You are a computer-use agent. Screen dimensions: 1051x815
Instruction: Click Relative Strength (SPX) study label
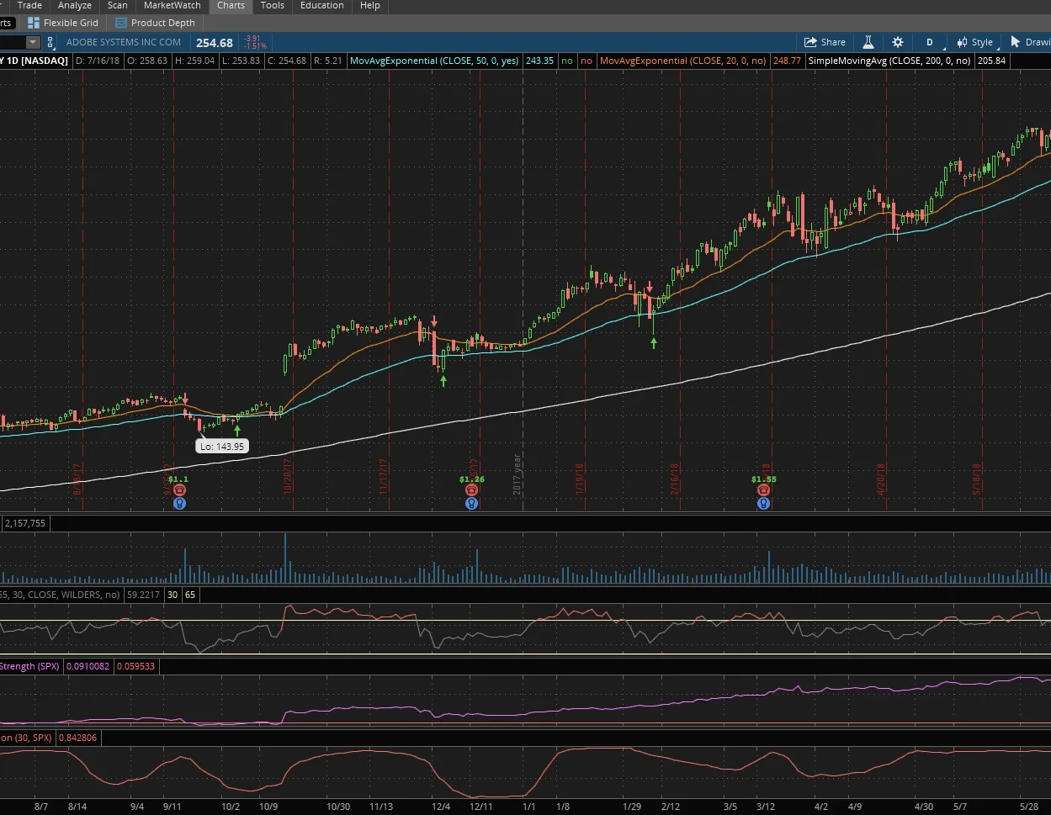[29, 666]
